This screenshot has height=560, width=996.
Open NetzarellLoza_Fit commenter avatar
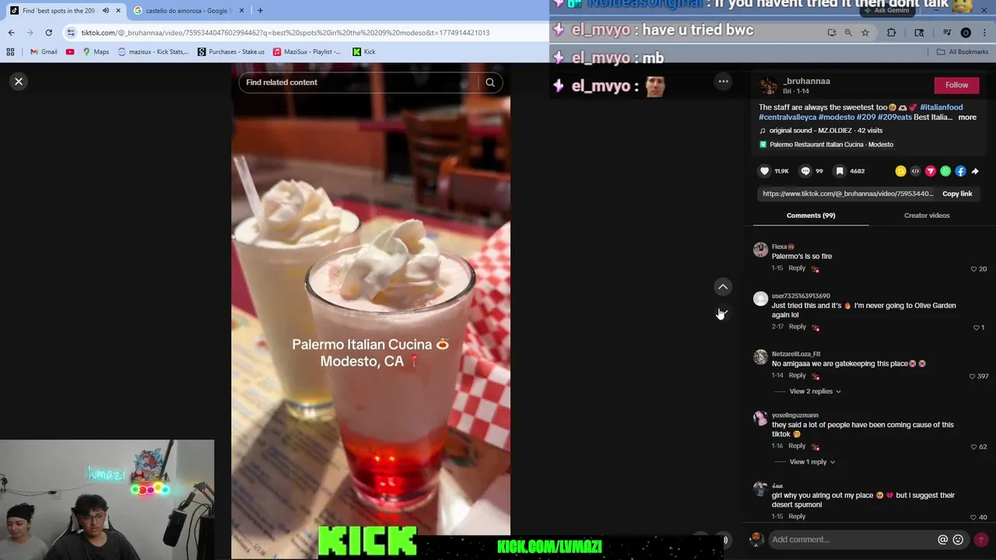(760, 357)
